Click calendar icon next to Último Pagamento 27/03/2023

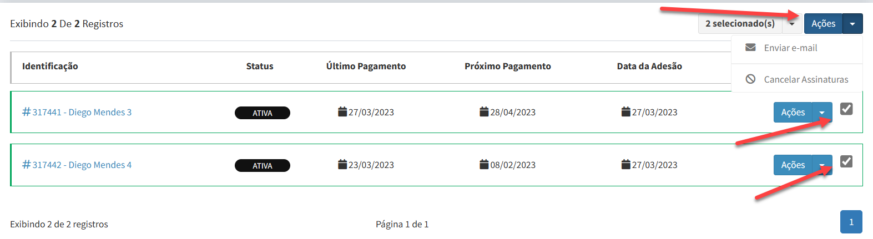[342, 112]
